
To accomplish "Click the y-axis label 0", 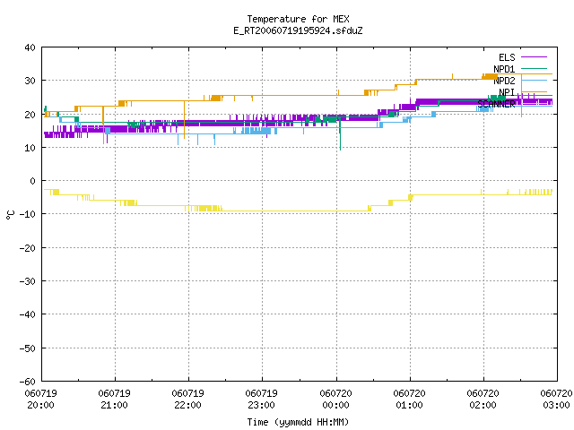I will (33, 181).
